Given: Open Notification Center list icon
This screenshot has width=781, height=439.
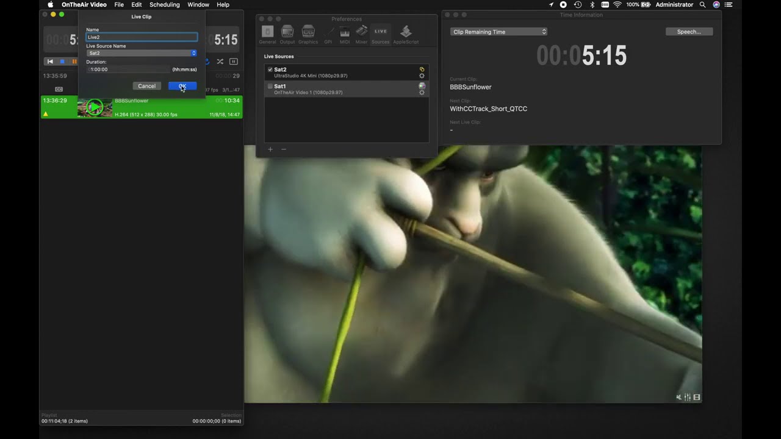Looking at the screenshot, I should point(729,5).
